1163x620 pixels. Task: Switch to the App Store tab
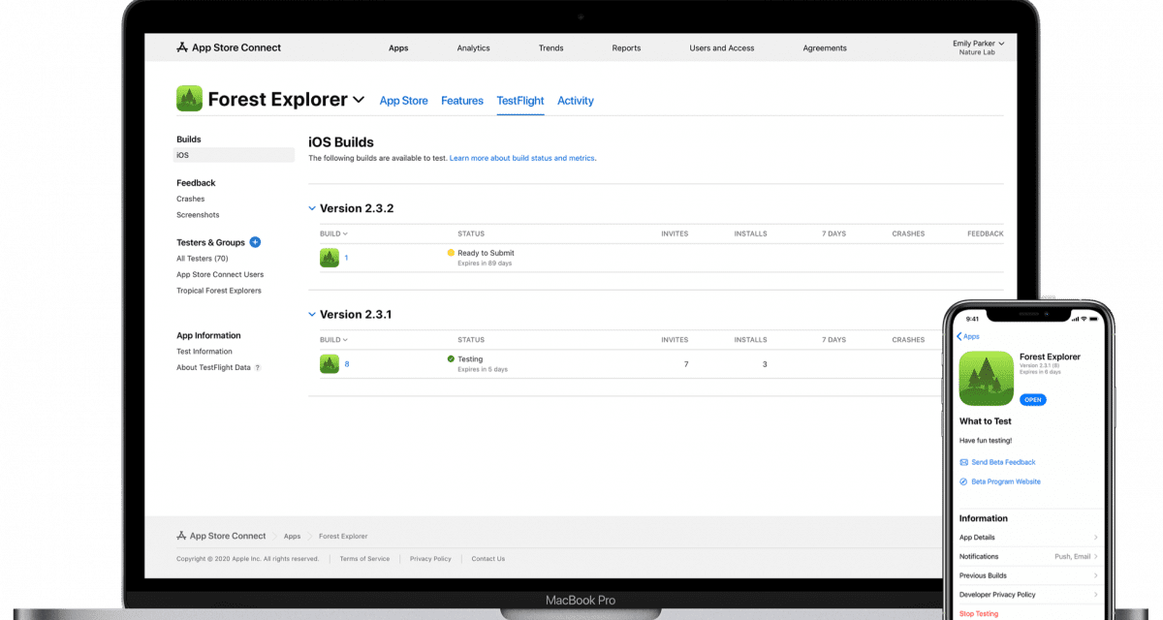coord(403,101)
